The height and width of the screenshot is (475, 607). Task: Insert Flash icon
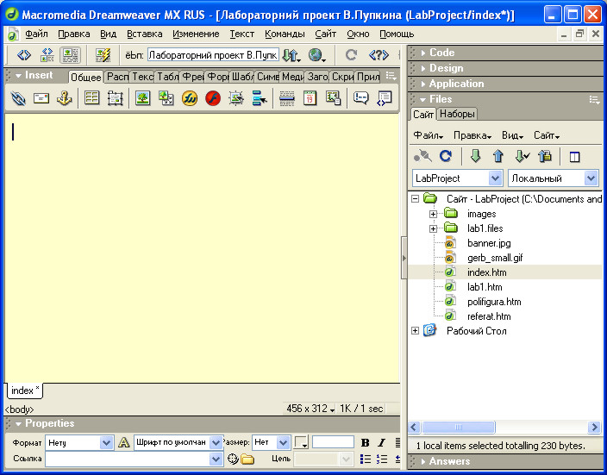pos(213,98)
